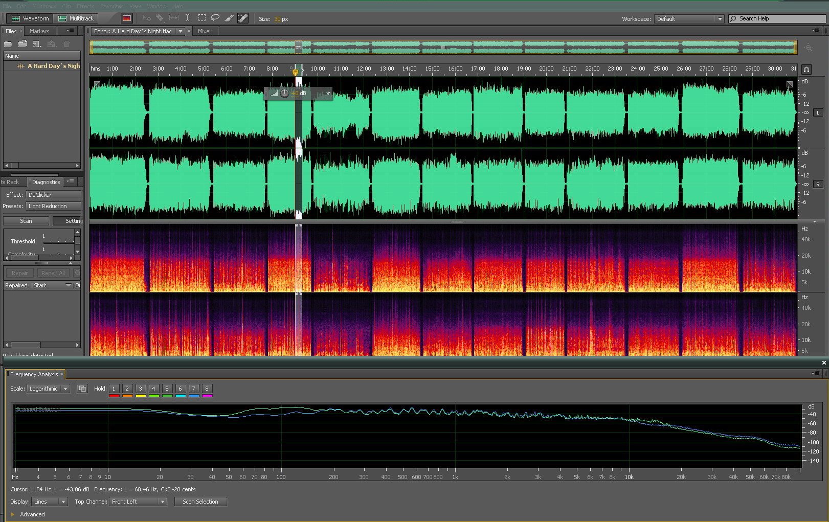829x522 pixels.
Task: Open the Scale Logarithmic dropdown
Action: 48,389
